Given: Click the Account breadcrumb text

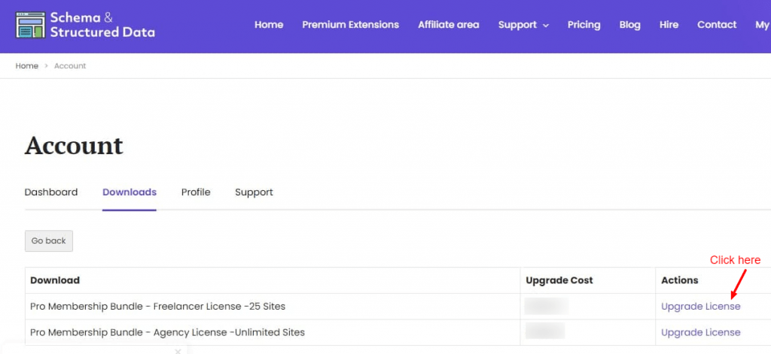Looking at the screenshot, I should [x=70, y=66].
